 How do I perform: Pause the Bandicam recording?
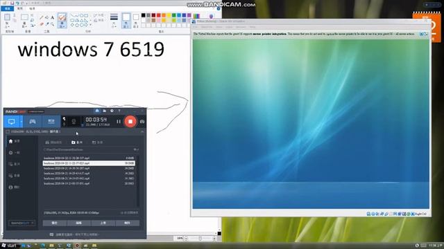point(119,122)
